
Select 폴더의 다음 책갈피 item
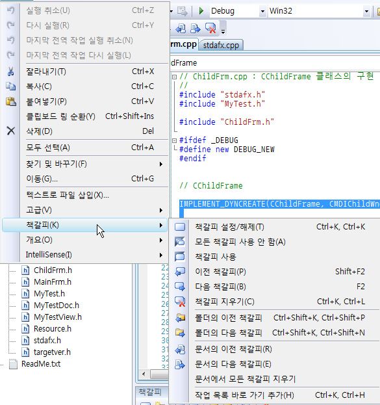coord(275,333)
